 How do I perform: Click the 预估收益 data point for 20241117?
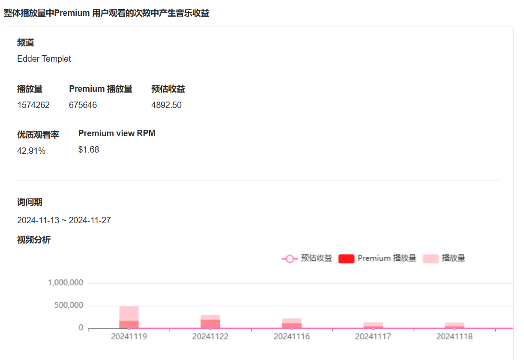coord(373,328)
